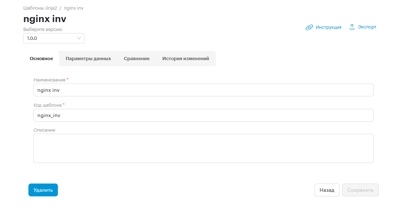Focus the Наименование input field
This screenshot has height=212, width=410.
(x=204, y=90)
